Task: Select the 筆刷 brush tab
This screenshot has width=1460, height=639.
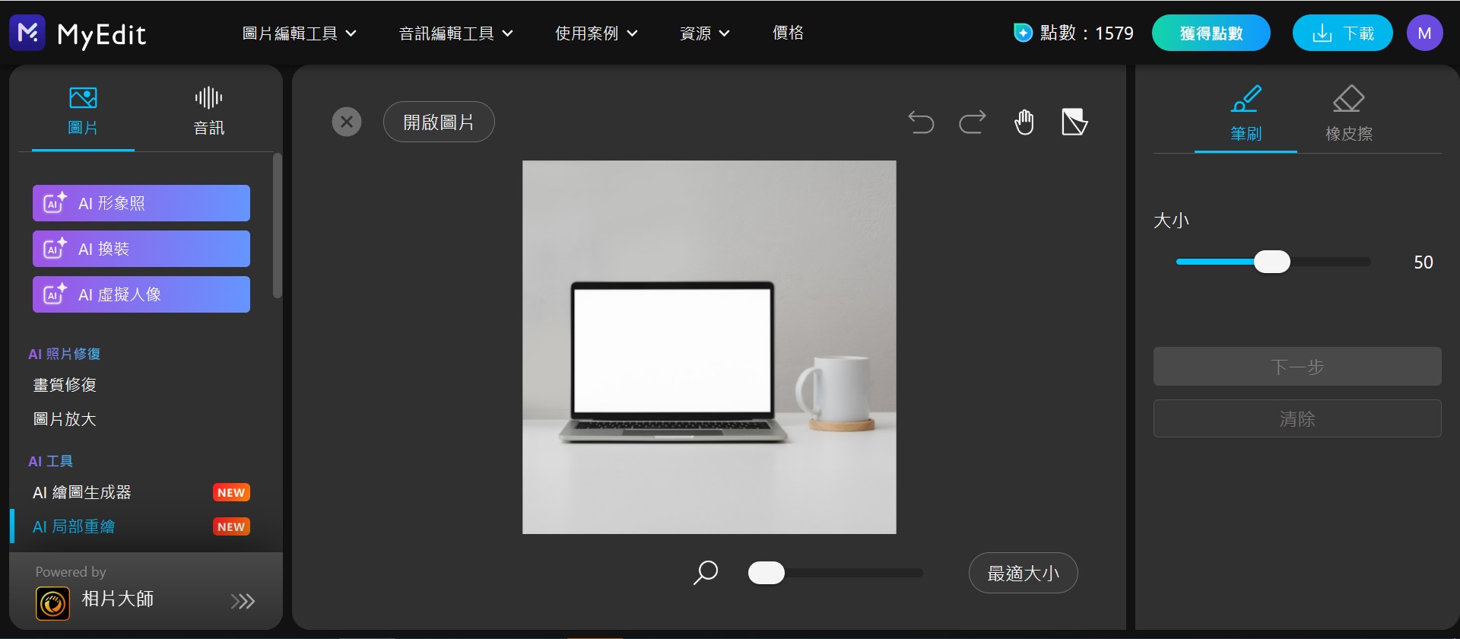Action: coord(1246,115)
